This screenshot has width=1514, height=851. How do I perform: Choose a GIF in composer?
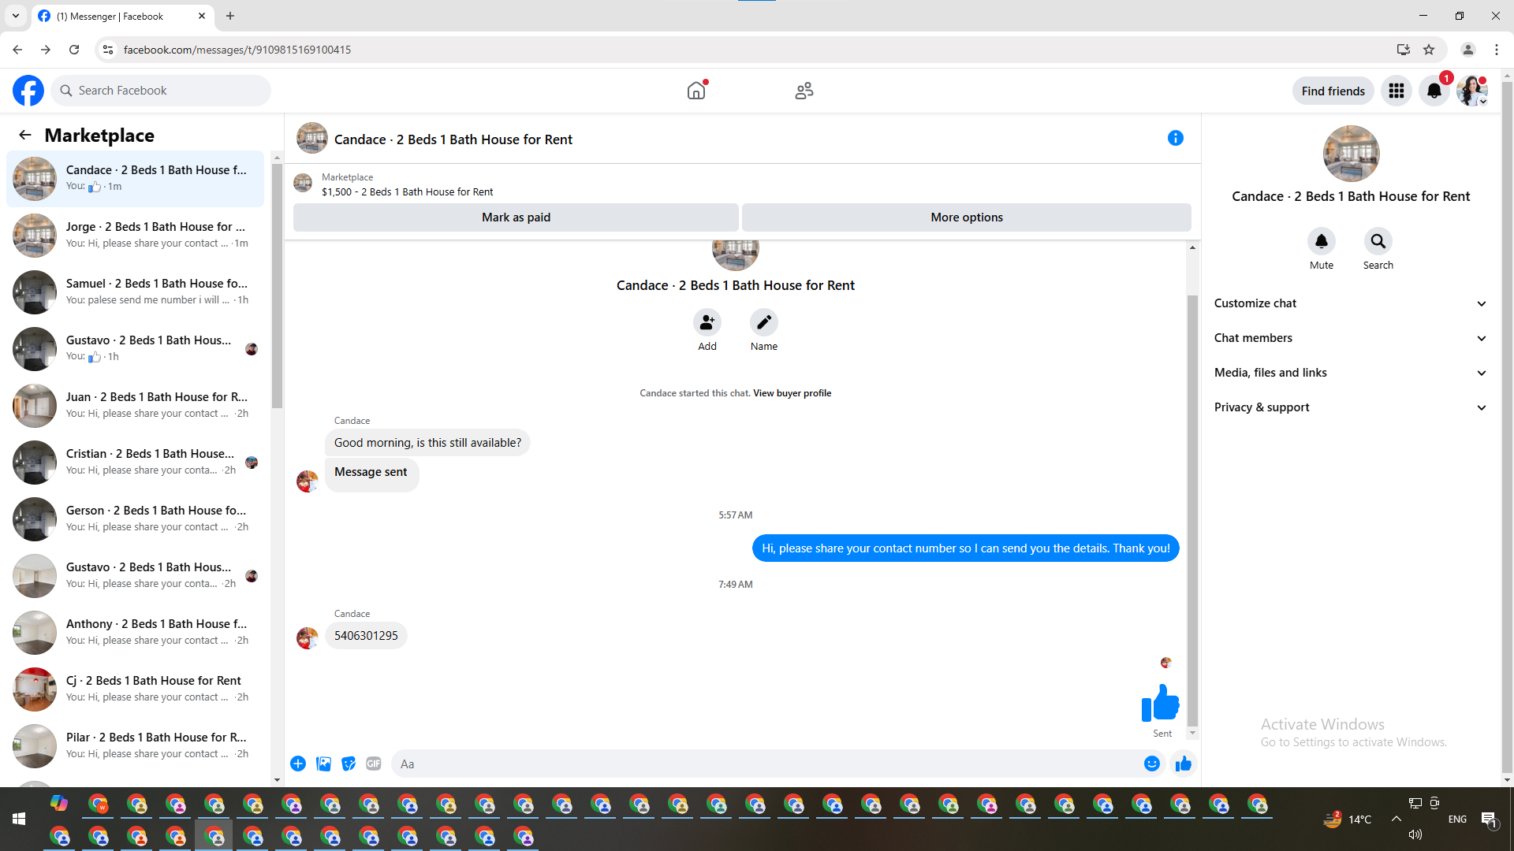tap(374, 764)
